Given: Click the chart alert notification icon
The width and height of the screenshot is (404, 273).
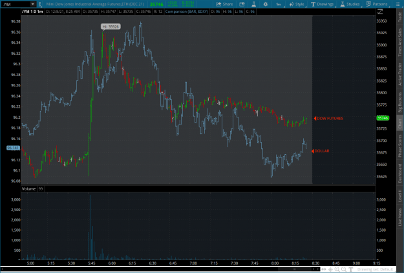Looking at the screenshot, I should pos(242,4).
